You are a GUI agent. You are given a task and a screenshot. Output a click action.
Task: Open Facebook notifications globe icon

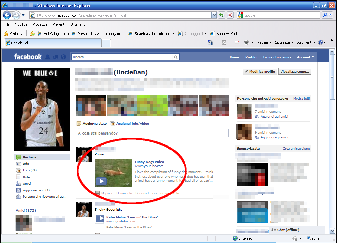coord(63,57)
